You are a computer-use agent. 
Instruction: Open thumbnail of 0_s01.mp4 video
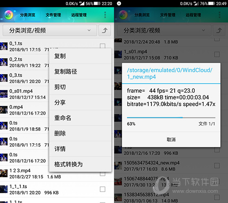click(4, 94)
